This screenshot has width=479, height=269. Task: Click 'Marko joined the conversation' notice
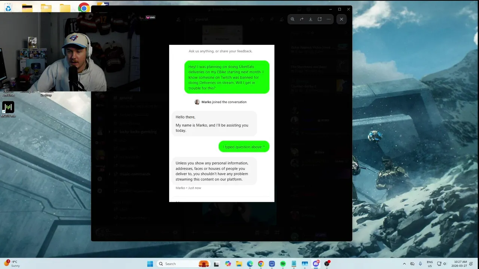click(x=220, y=102)
